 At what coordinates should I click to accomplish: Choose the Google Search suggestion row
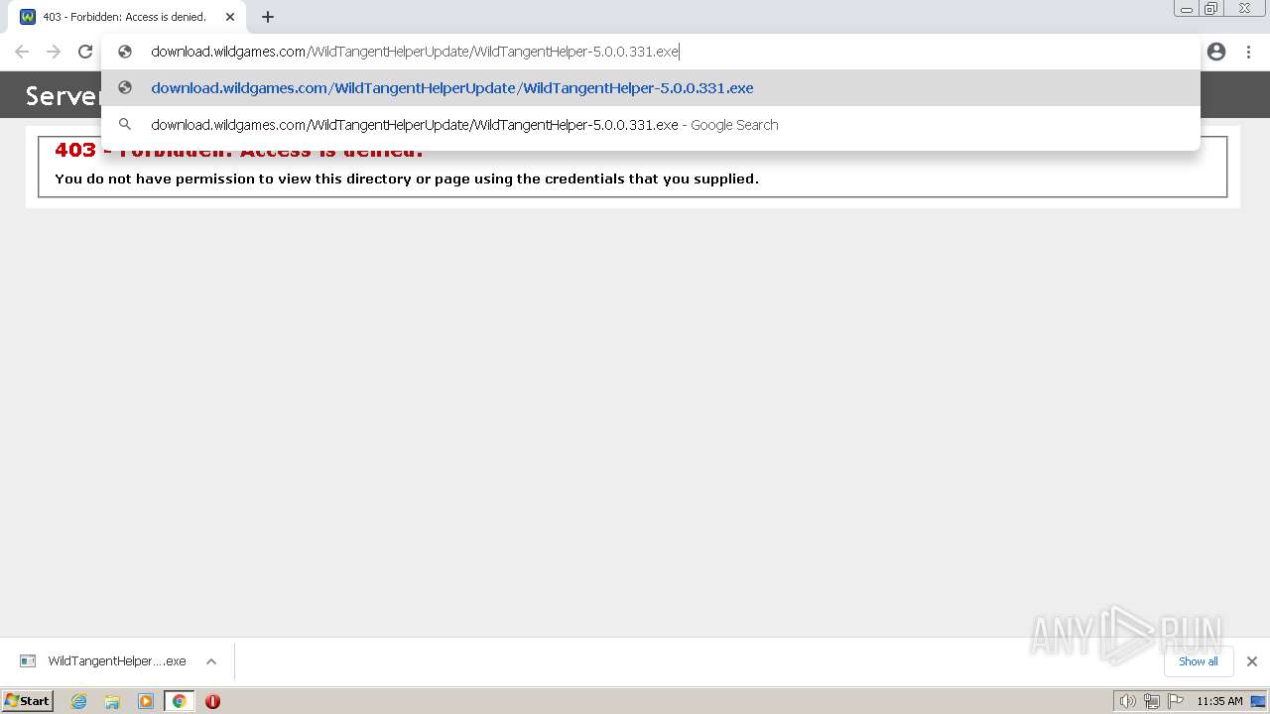(x=651, y=125)
